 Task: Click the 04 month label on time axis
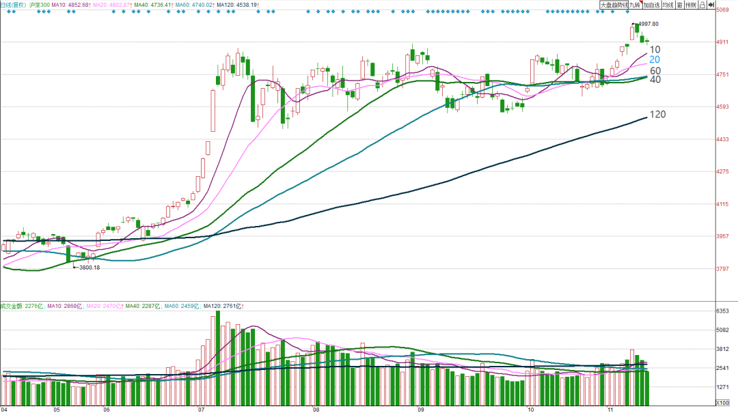pos(5,409)
